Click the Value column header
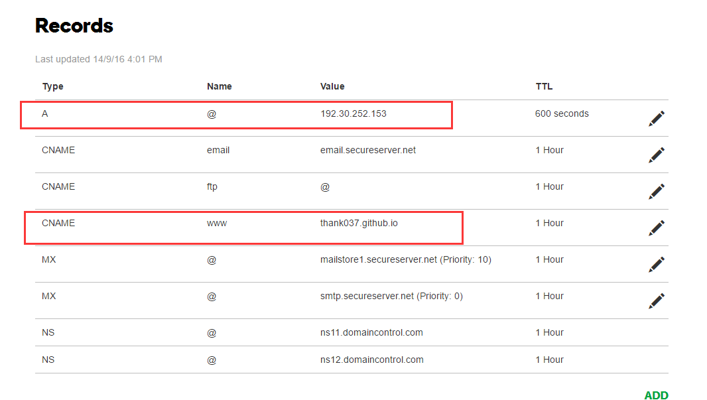707x400 pixels. click(332, 86)
